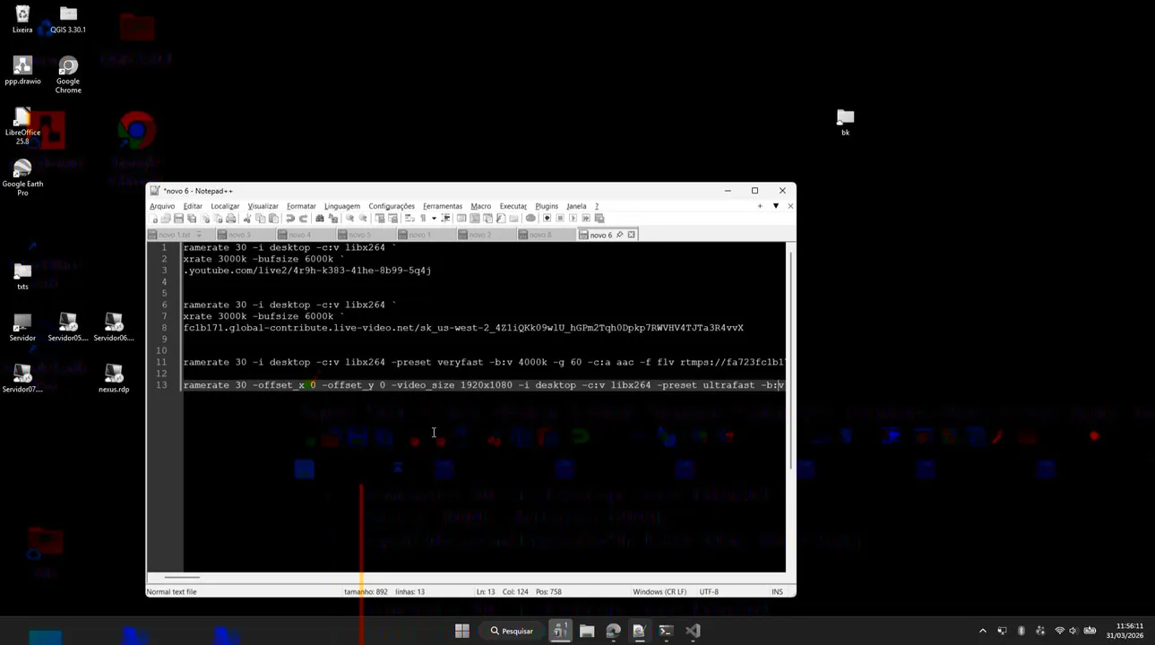Open the Arquivo menu
1155x645 pixels.
(x=162, y=206)
